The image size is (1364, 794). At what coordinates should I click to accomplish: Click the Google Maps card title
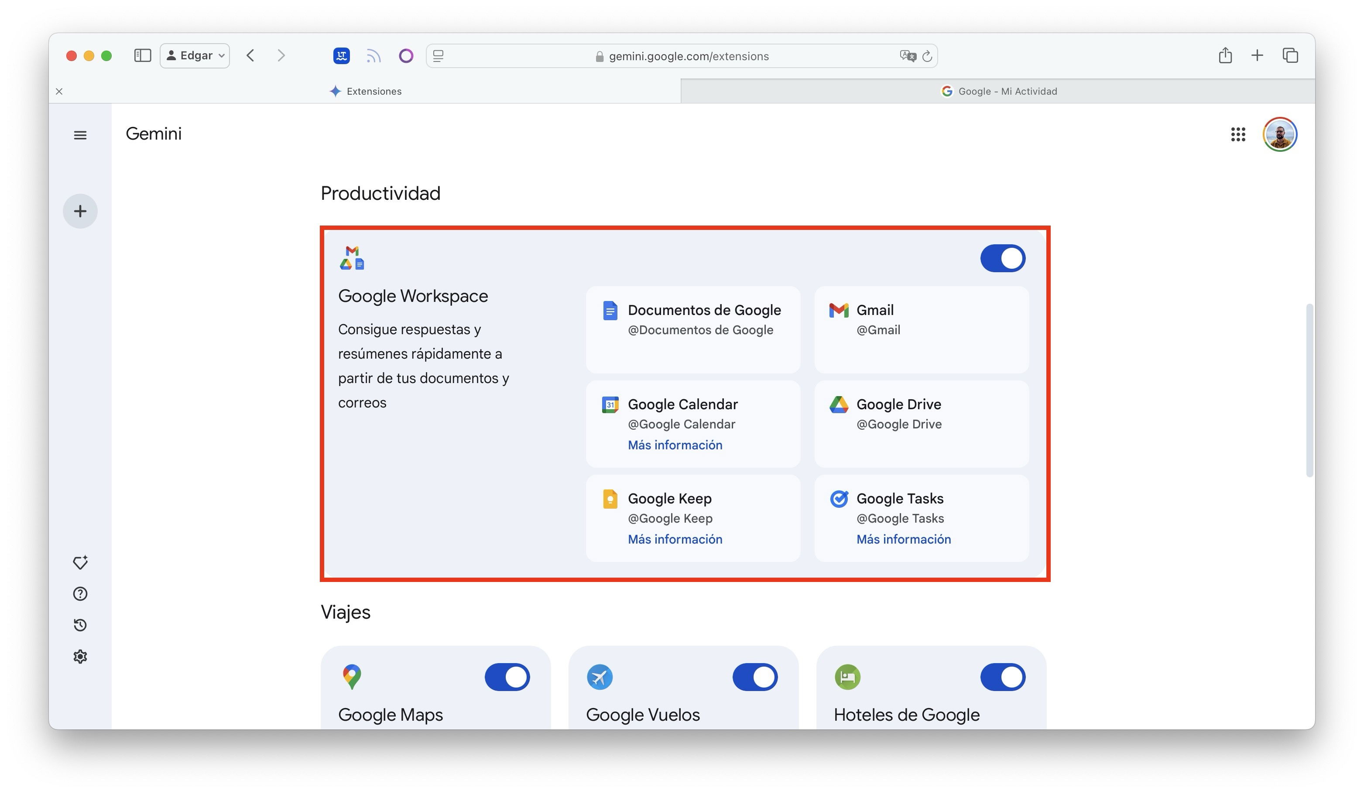(390, 715)
